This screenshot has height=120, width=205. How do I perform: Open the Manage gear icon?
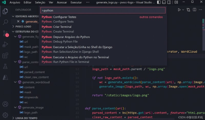pos(5,115)
